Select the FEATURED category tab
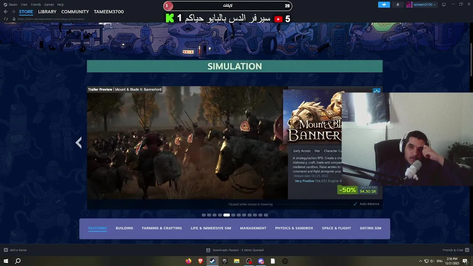473x266 pixels. (x=98, y=228)
